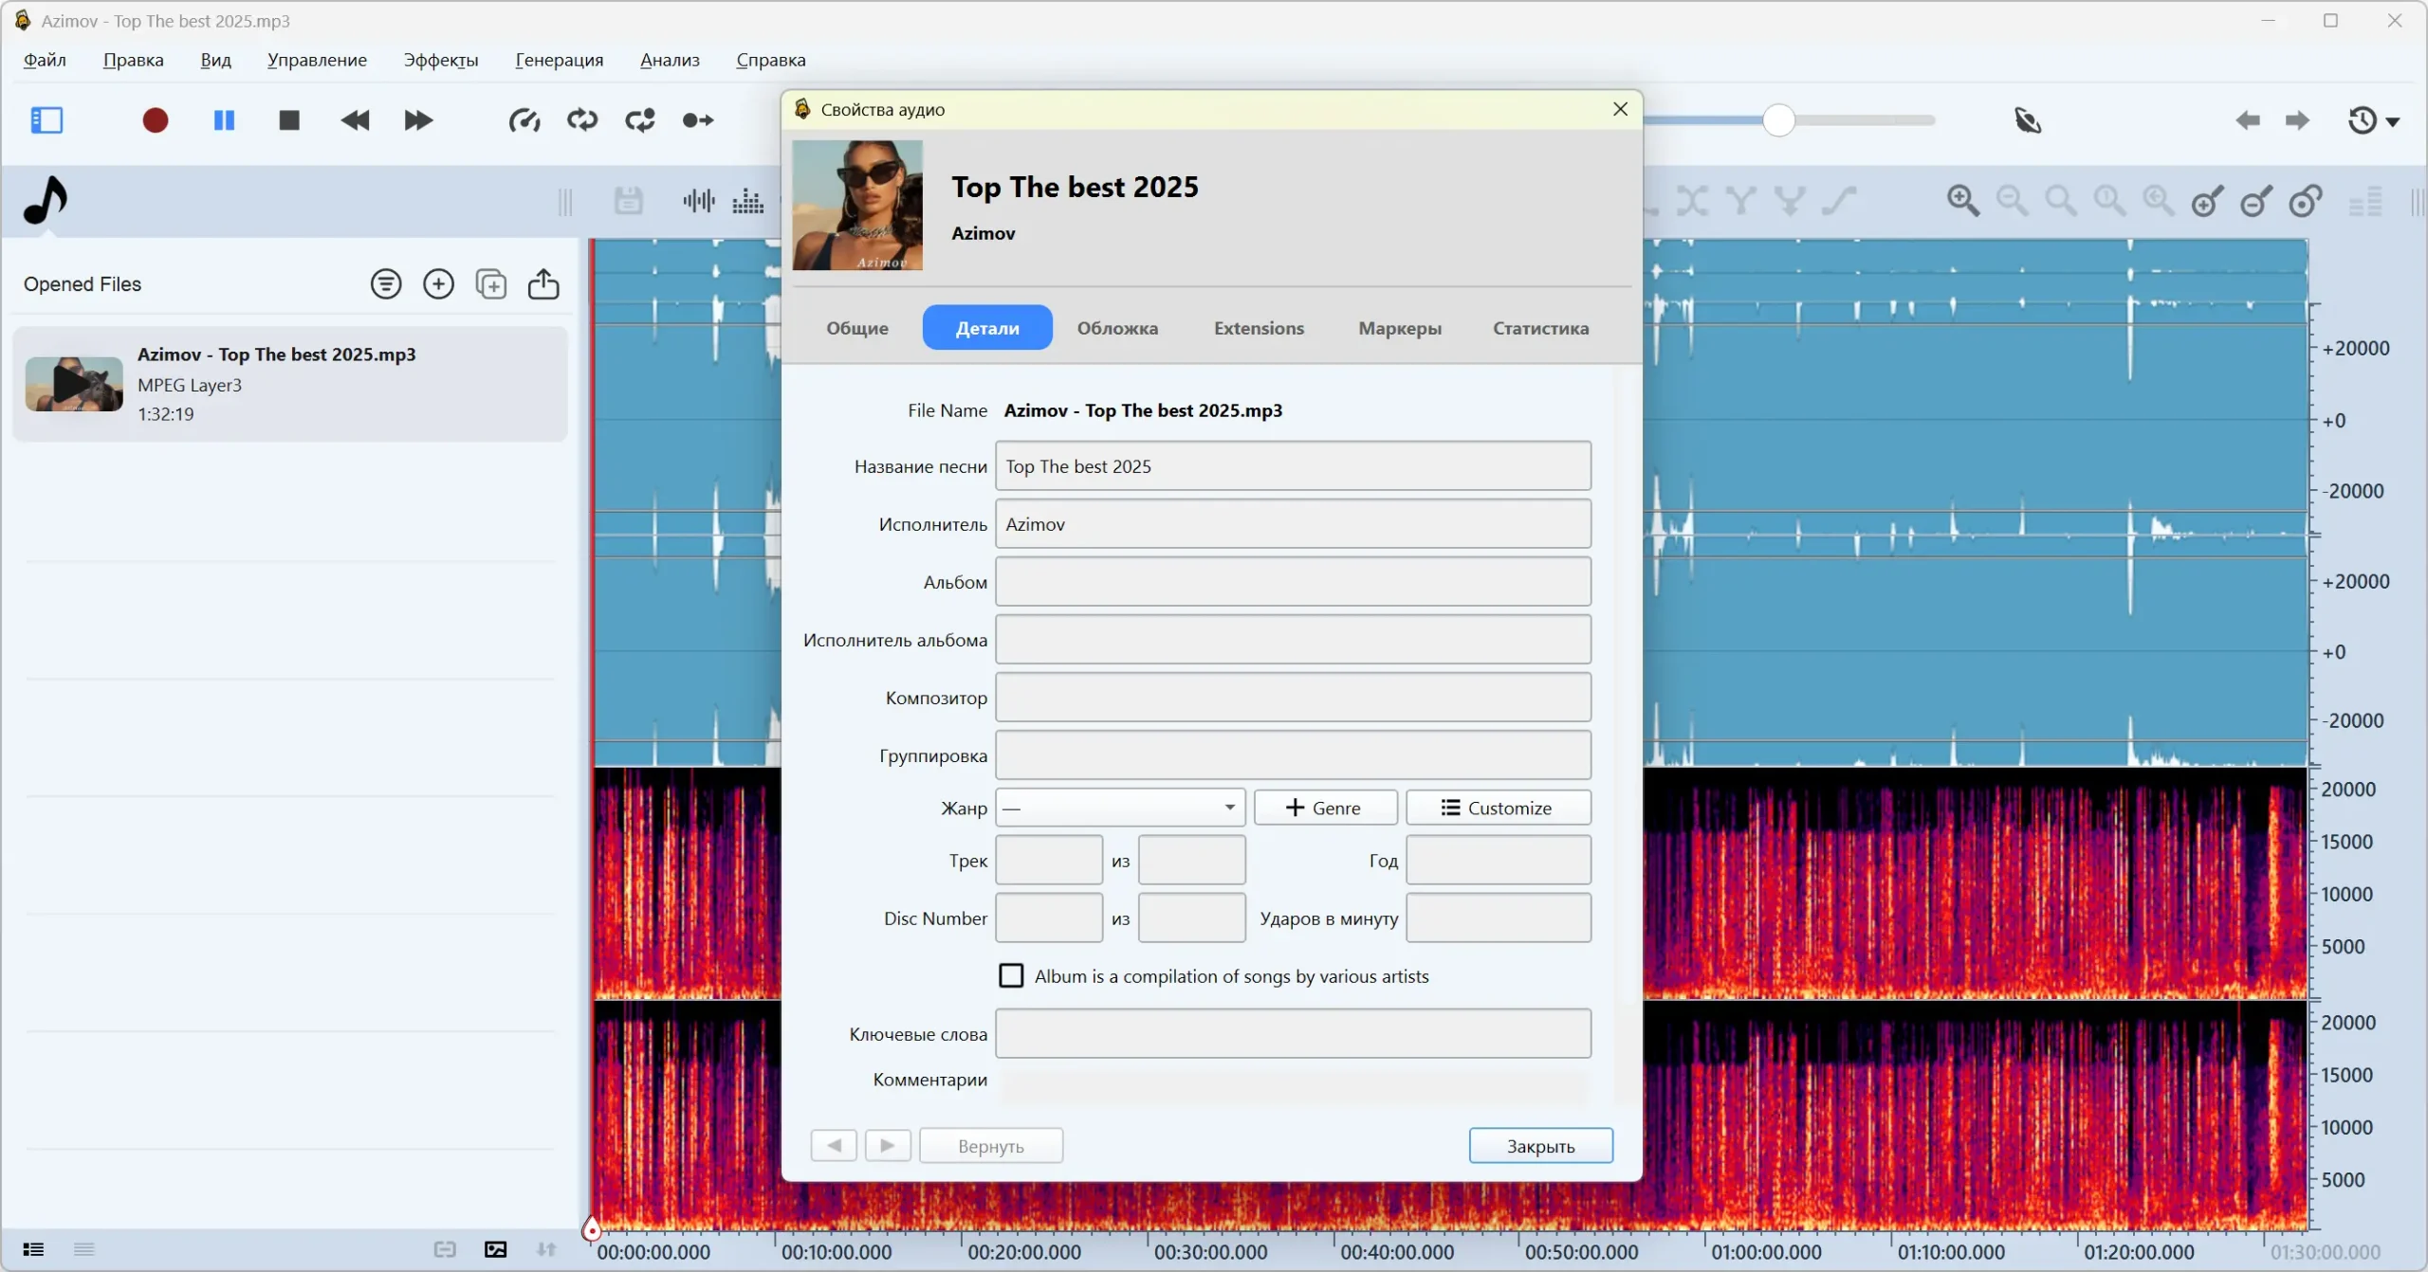Viewport: 2428px width, 1272px height.
Task: Click the export share icon in Opened Files
Action: coord(543,284)
